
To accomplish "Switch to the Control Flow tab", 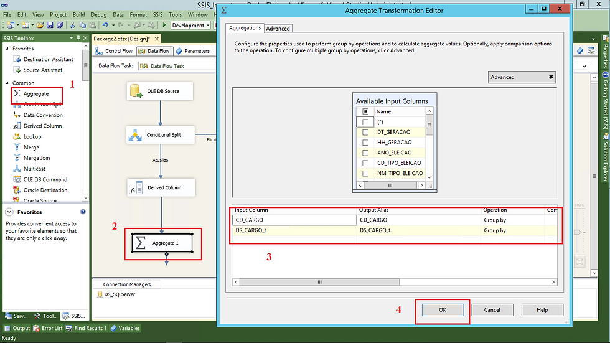I will point(115,51).
